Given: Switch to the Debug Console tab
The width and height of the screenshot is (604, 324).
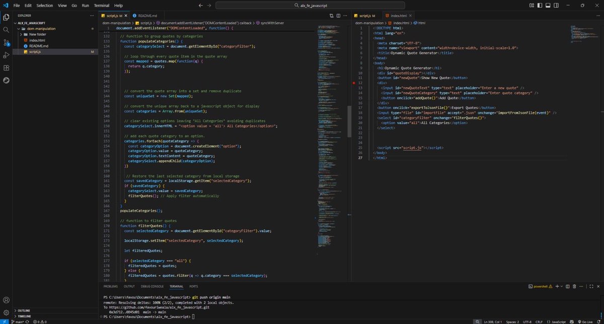Looking at the screenshot, I should [x=153, y=286].
